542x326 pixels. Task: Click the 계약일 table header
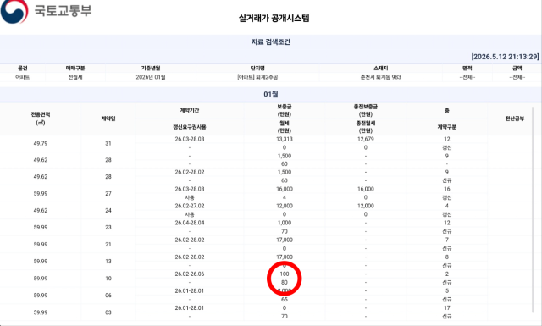pyautogui.click(x=108, y=119)
